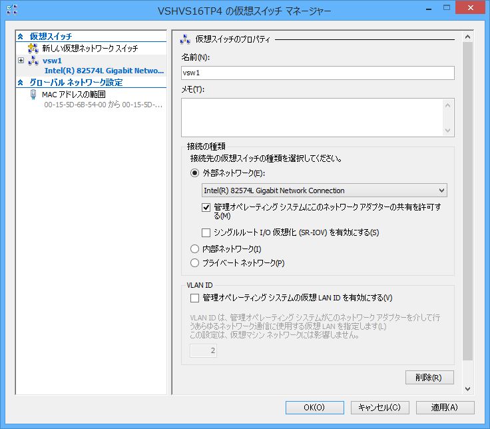The height and width of the screenshot is (429, 490).
Task: Maximize the Virtual Switch Manager window
Action: (x=447, y=8)
